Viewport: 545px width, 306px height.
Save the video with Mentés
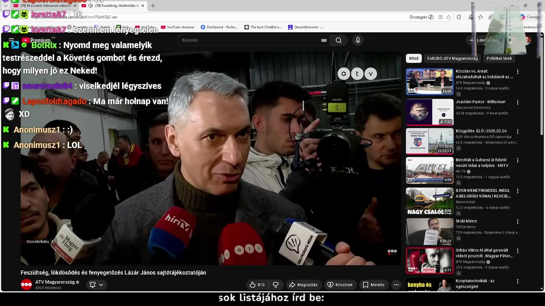(x=373, y=285)
